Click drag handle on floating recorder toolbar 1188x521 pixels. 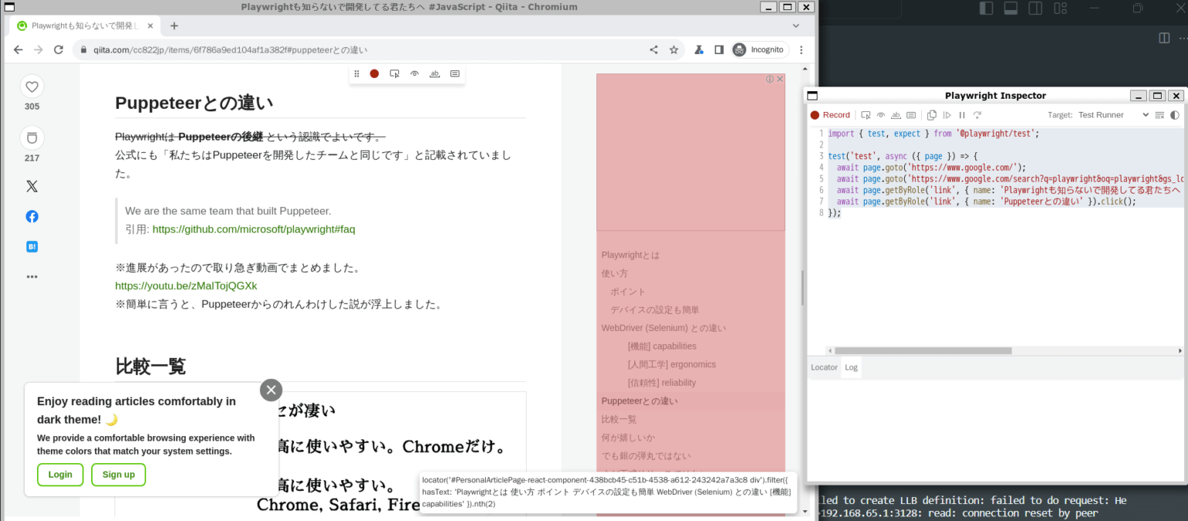tap(357, 73)
